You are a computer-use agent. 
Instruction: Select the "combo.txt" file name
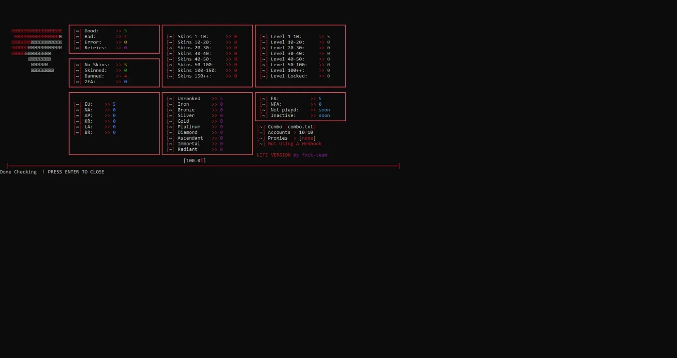point(300,127)
